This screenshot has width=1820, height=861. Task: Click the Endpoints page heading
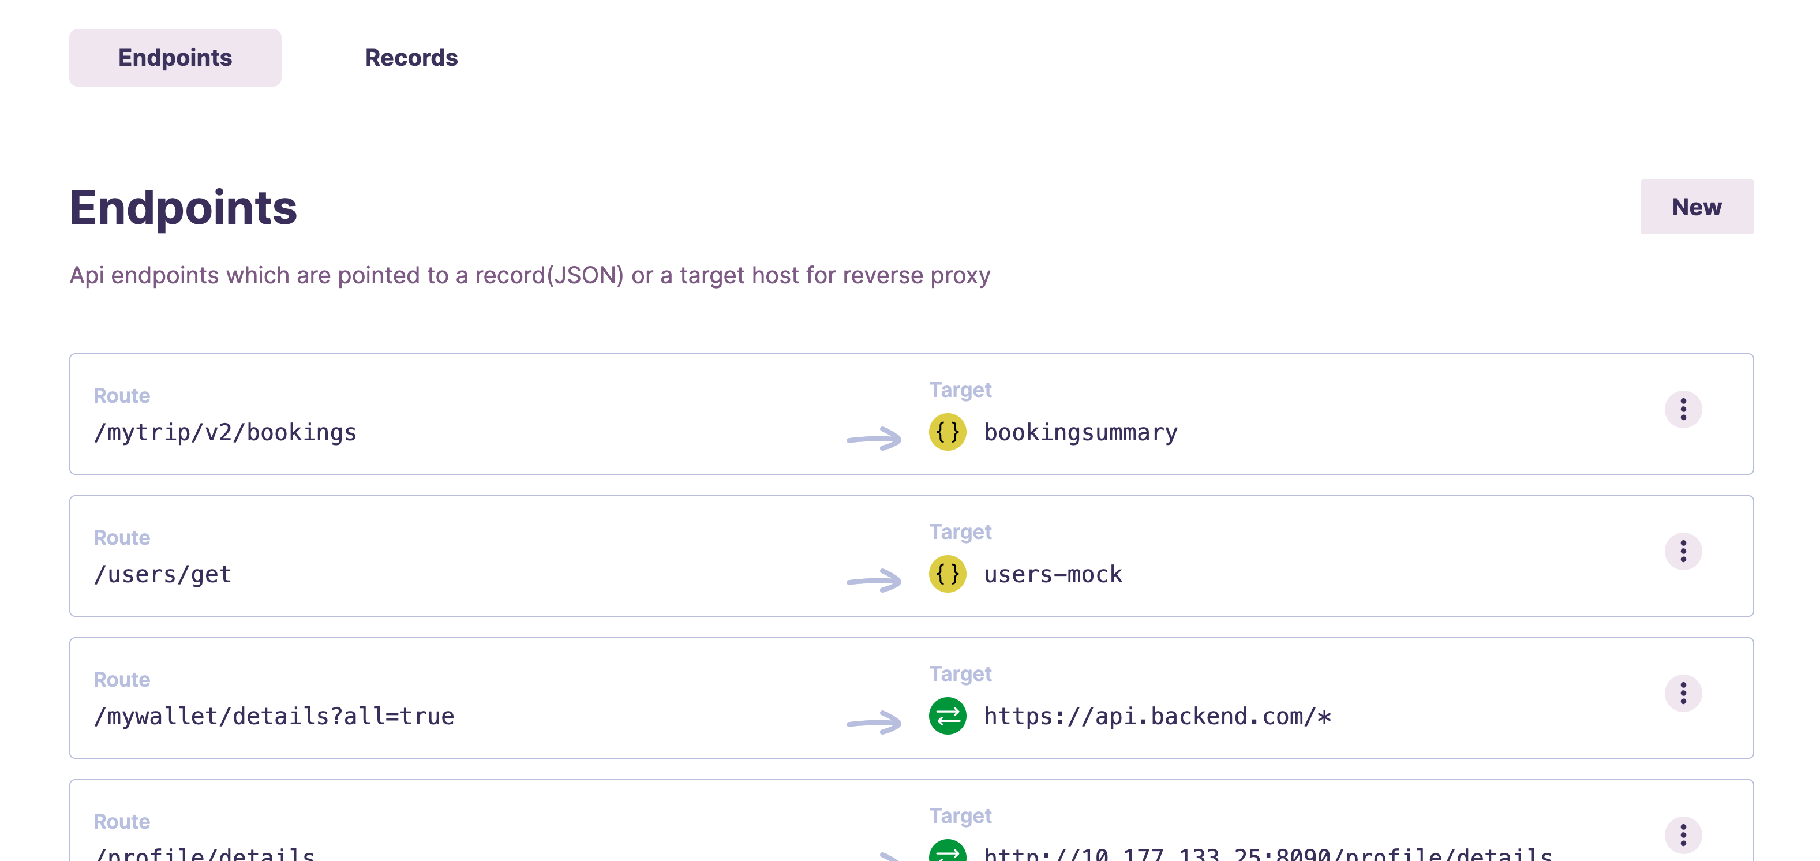(x=184, y=208)
